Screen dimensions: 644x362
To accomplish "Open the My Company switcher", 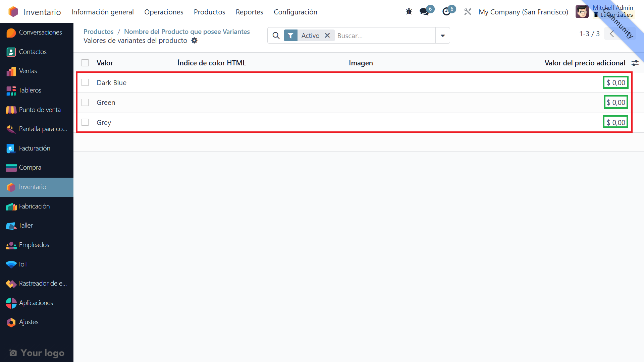I will click(523, 12).
